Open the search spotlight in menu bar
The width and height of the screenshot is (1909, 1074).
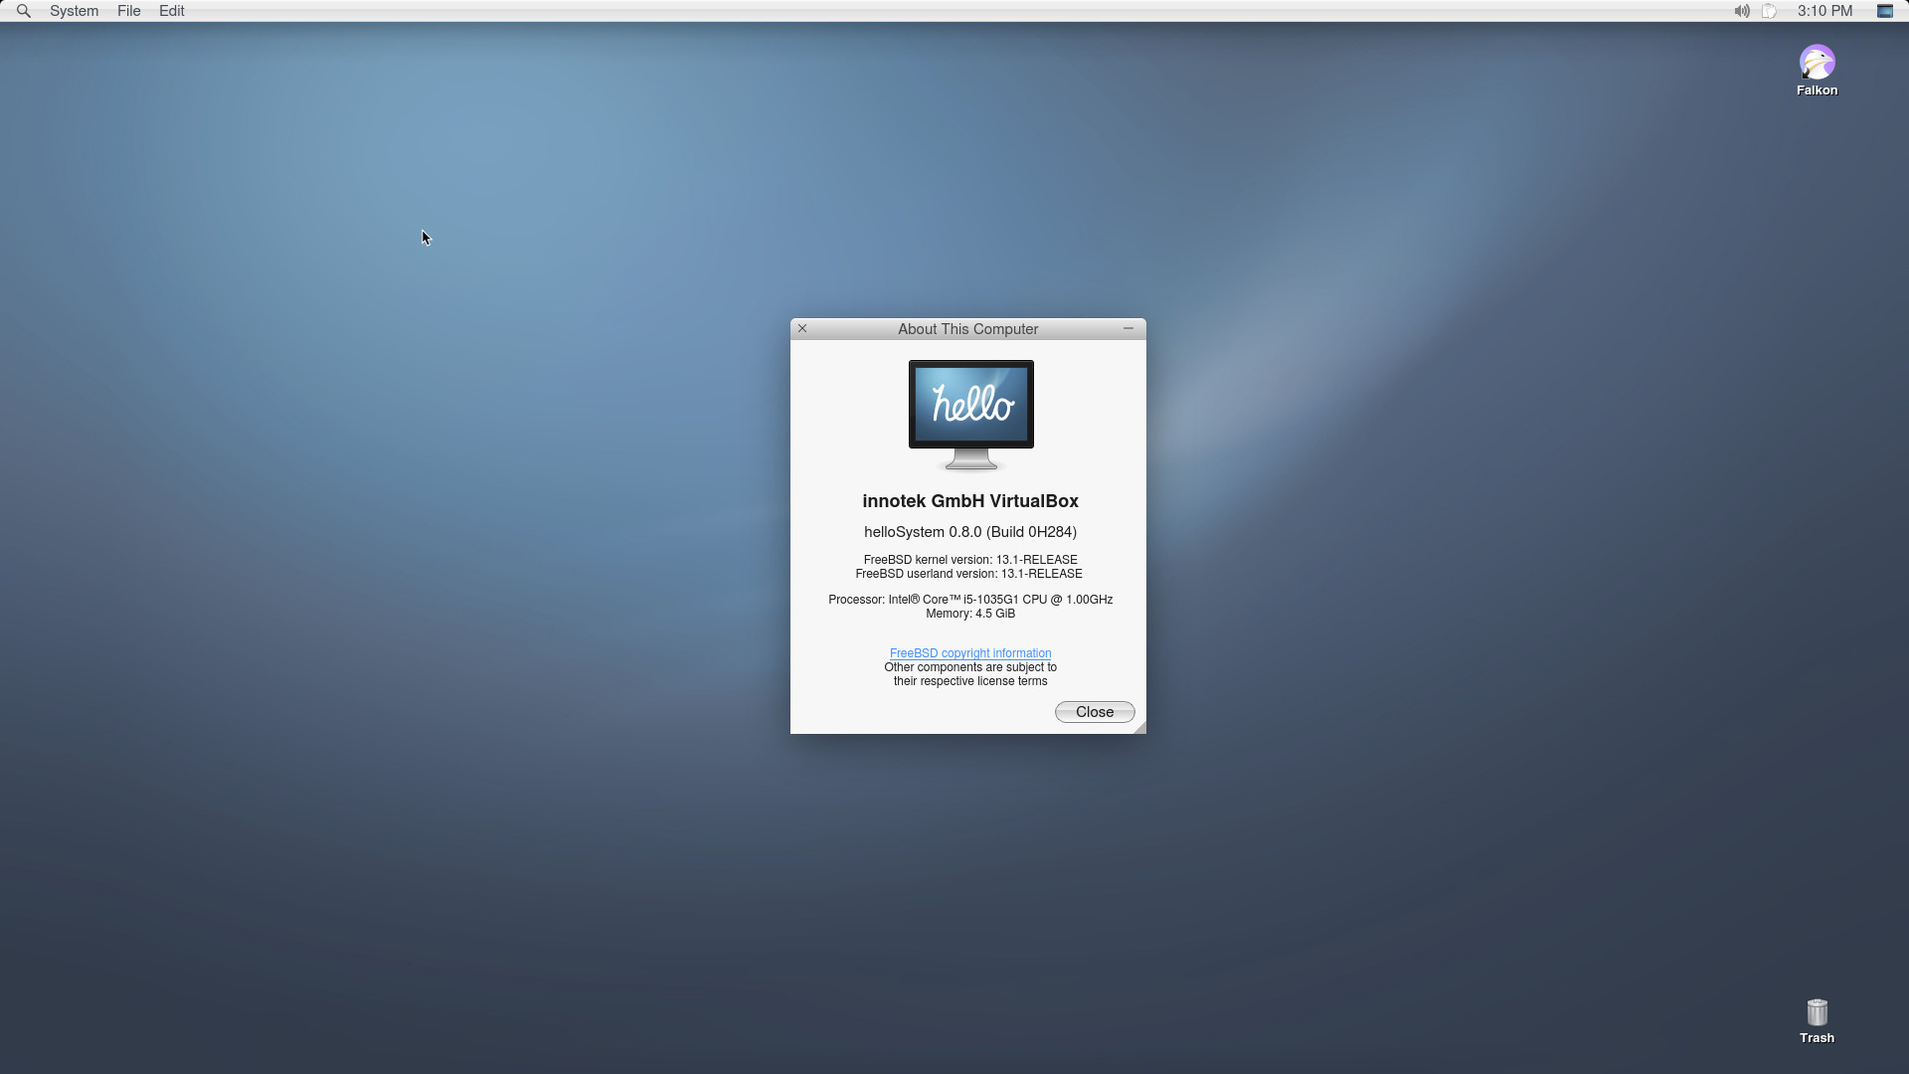tap(22, 11)
